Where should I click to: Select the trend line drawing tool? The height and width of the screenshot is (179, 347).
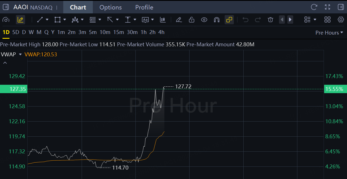(x=40, y=20)
